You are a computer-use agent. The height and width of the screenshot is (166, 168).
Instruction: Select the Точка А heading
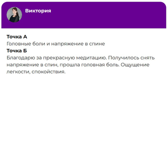(x=17, y=37)
